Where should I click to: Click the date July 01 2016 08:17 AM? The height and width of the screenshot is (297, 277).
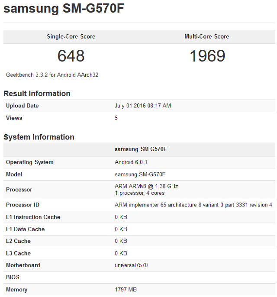143,106
